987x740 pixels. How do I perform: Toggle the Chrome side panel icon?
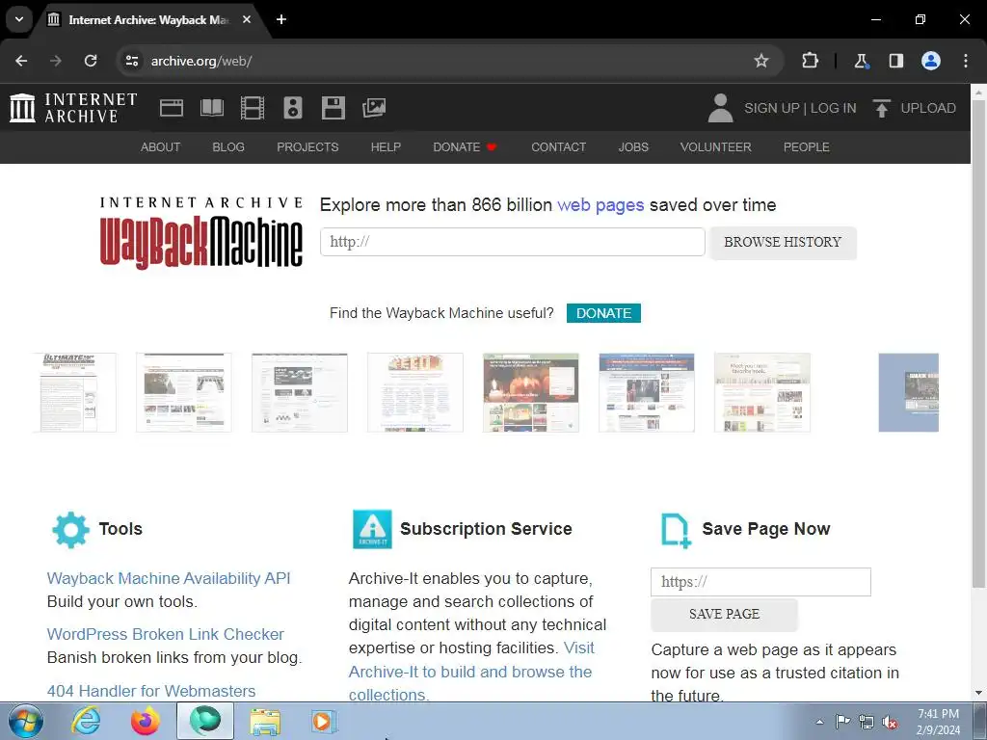click(895, 61)
